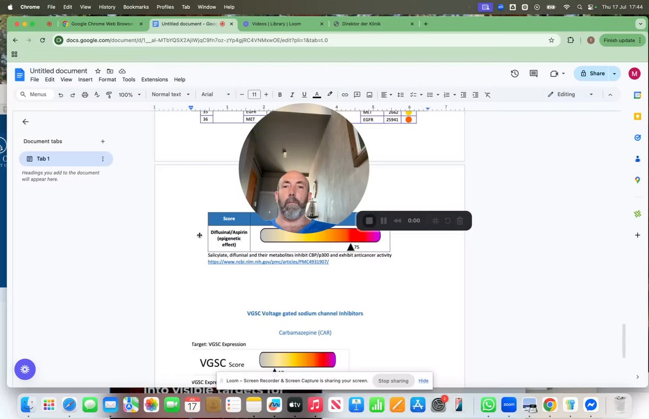Image resolution: width=649 pixels, height=419 pixels.
Task: Insert a link from the toolbar
Action: click(345, 95)
